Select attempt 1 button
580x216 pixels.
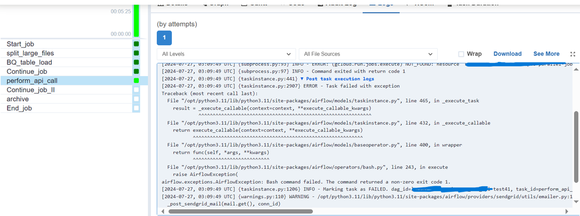[164, 38]
